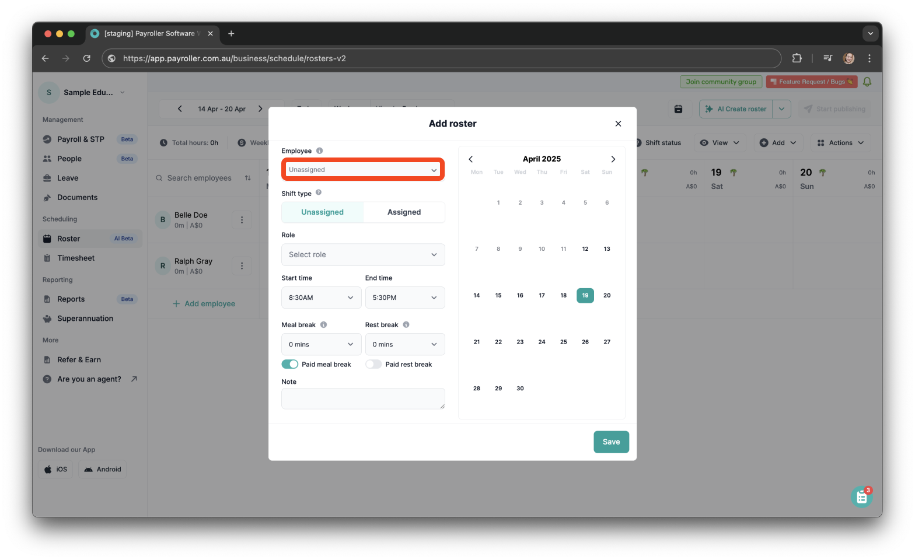The width and height of the screenshot is (915, 560).
Task: Click into Search employees field
Action: [199, 178]
